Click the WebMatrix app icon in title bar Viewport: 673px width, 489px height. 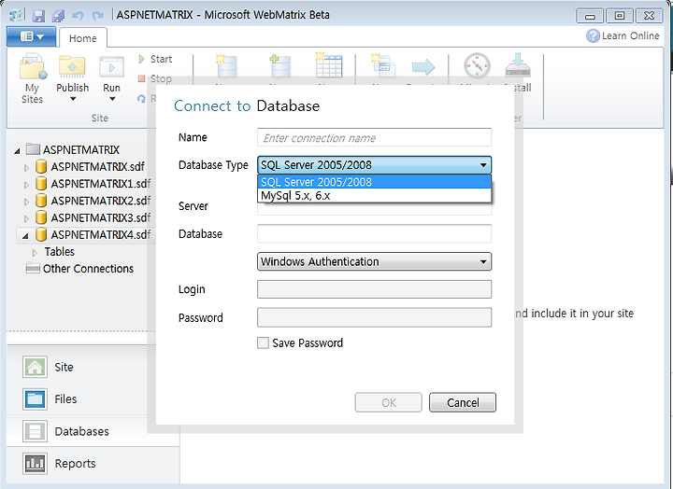(x=16, y=16)
